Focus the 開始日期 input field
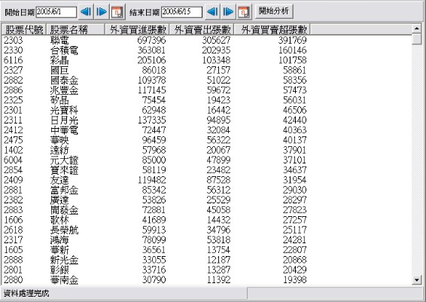426x302 pixels. 56,12
